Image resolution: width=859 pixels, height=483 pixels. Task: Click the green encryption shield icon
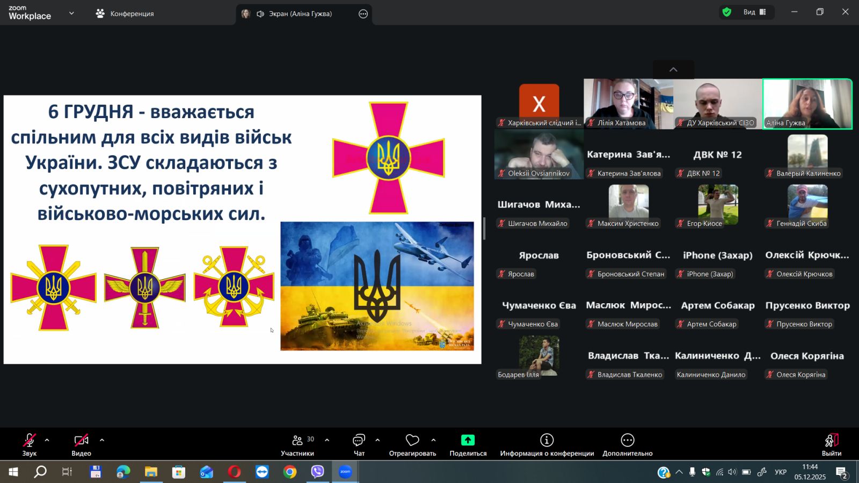[x=727, y=12]
